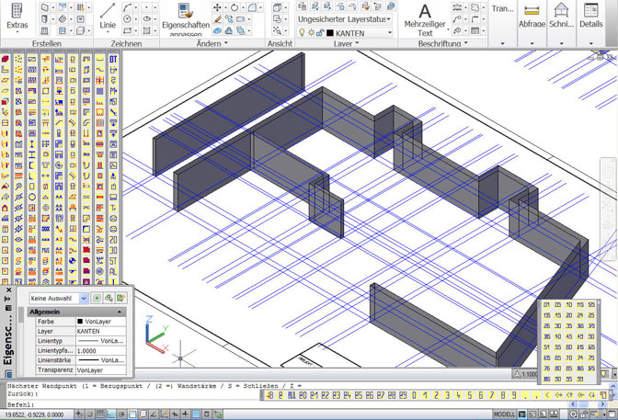Image resolution: width=618 pixels, height=420 pixels.
Task: Click the ST icon in left tool palette
Action: point(113,261)
